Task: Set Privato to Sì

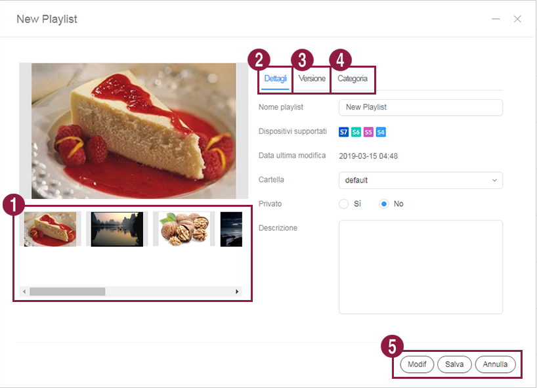Action: pos(344,204)
